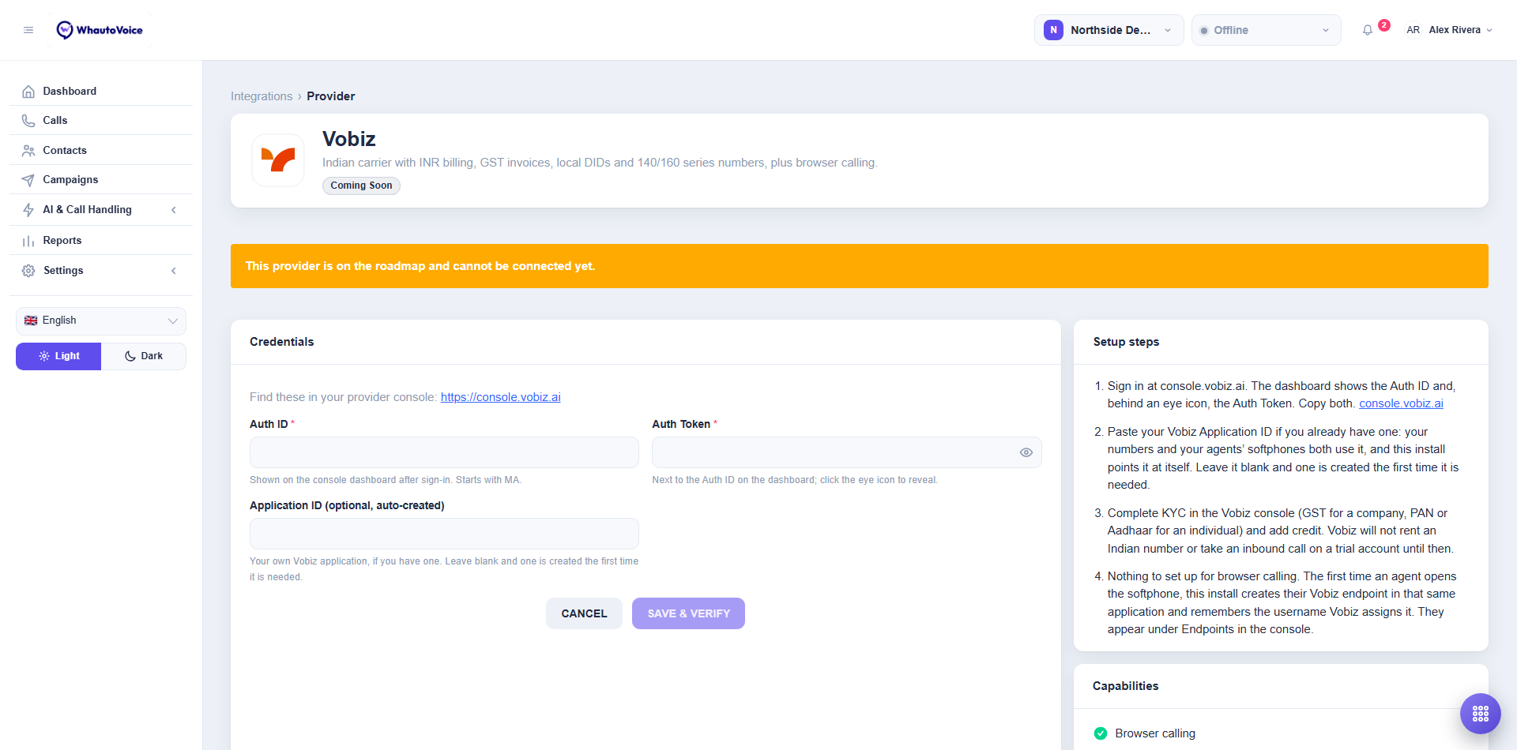Click the AI & Call Handling bolt icon
The height and width of the screenshot is (750, 1517).
point(28,210)
